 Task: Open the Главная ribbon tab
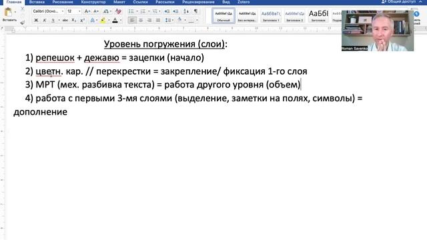tap(14, 2)
